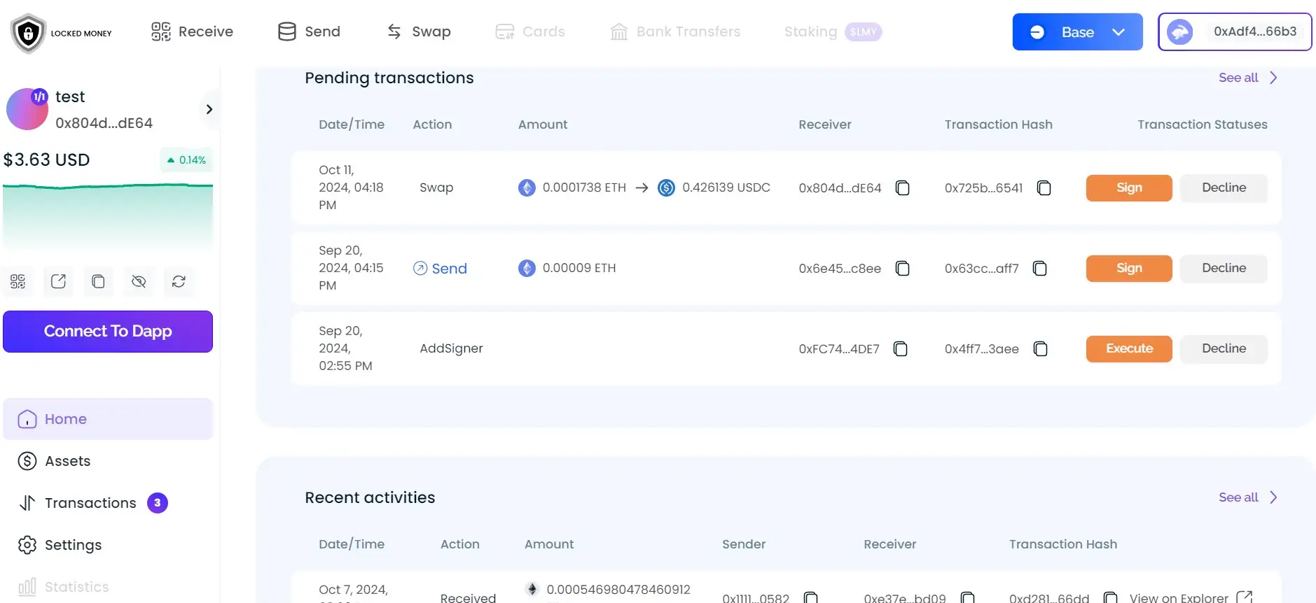Image resolution: width=1316 pixels, height=603 pixels.
Task: Sign the Oct 11 Swap transaction
Action: [x=1128, y=187]
